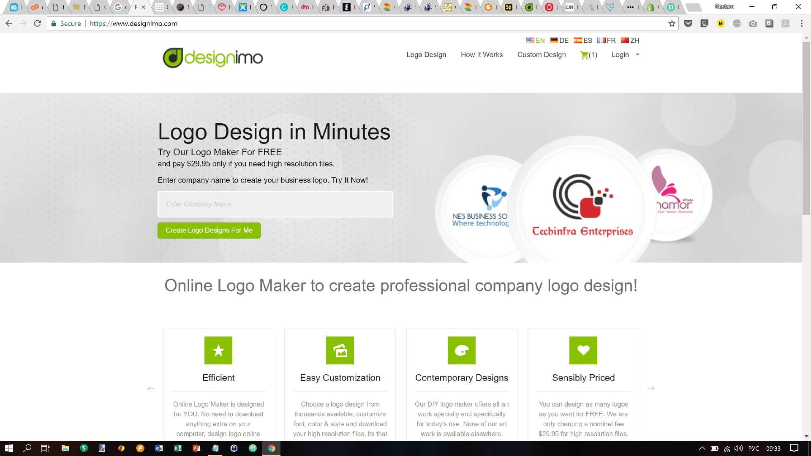
Task: Open Word from the taskbar
Action: pos(159,448)
